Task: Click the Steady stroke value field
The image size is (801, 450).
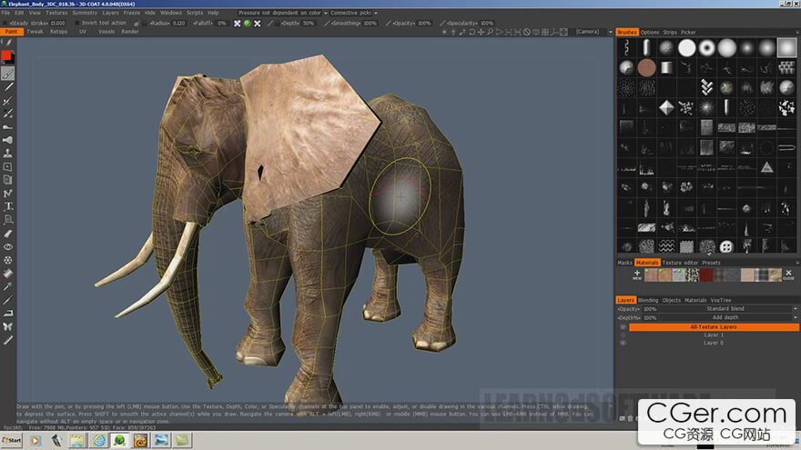Action: pos(57,23)
